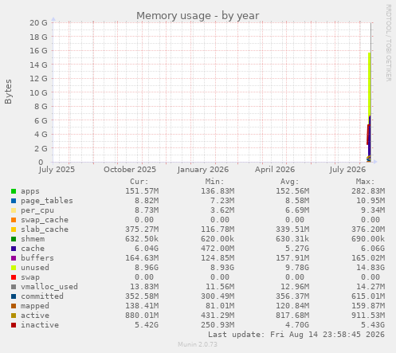Click the shmem max value 690.00k
The height and width of the screenshot is (353, 396).
(x=368, y=239)
